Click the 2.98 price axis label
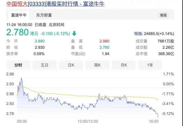This screenshot has height=126, width=183. click(10, 74)
